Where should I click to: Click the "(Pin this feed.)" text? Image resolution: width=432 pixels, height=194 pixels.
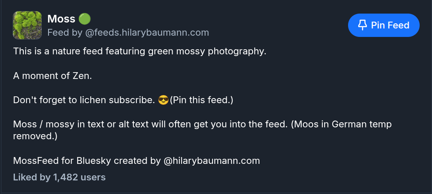[202, 101]
